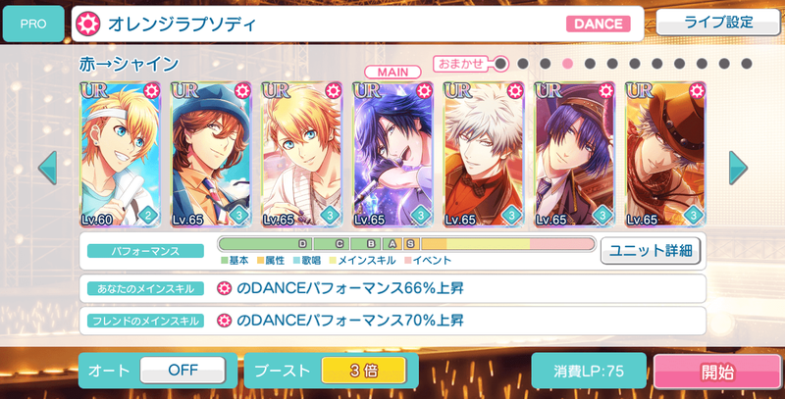Toggle the Auto OFF switch
The image size is (785, 399).
point(183,371)
